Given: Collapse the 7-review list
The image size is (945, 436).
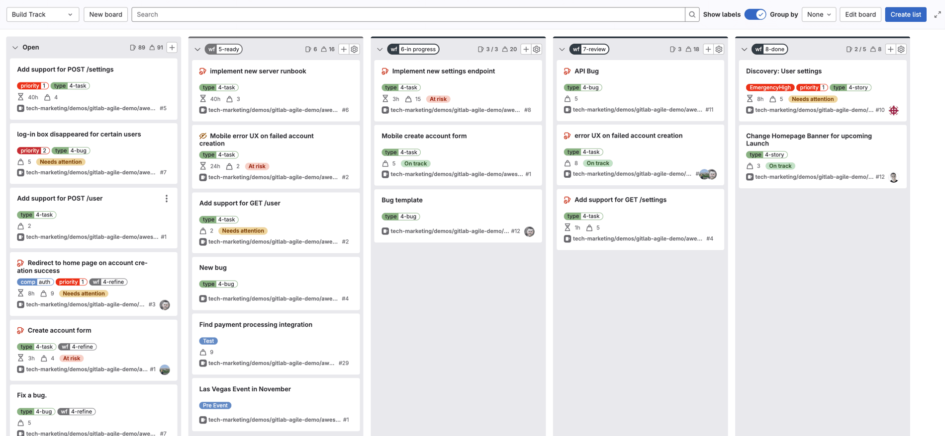Looking at the screenshot, I should [x=562, y=49].
